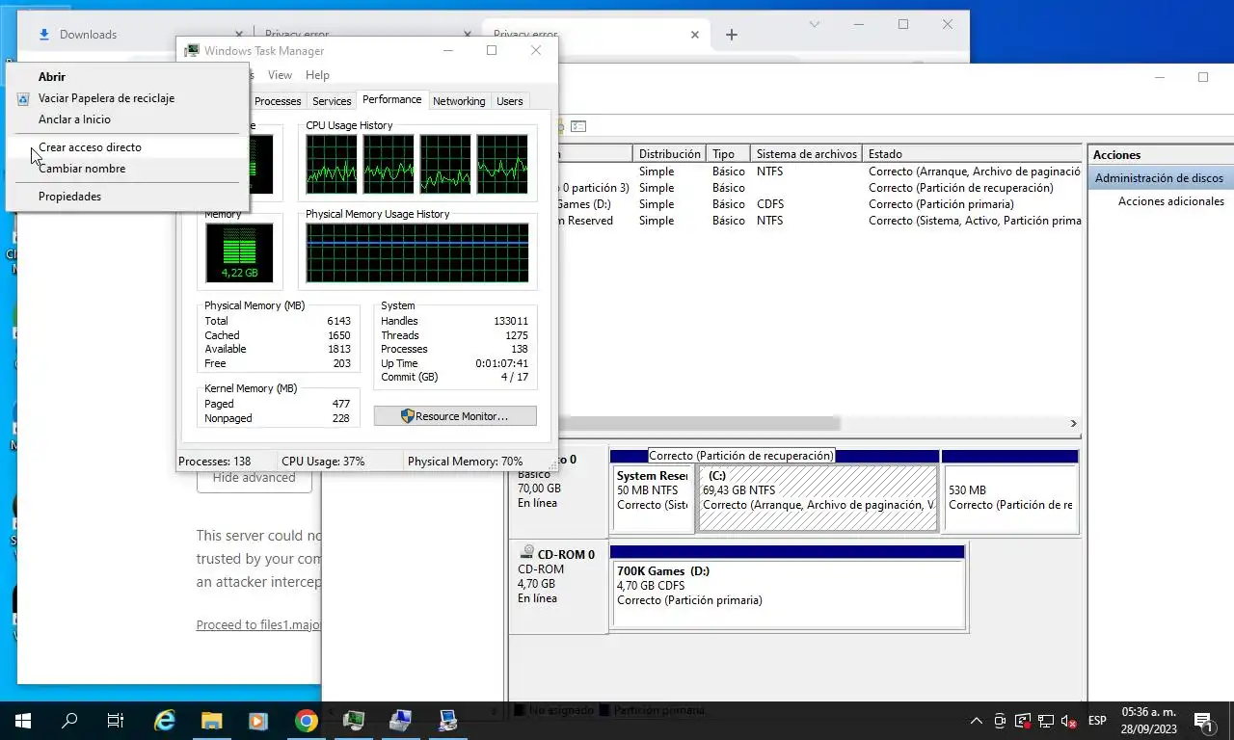Follow the Proceed to files1 link
Image resolution: width=1234 pixels, height=740 pixels.
[257, 624]
